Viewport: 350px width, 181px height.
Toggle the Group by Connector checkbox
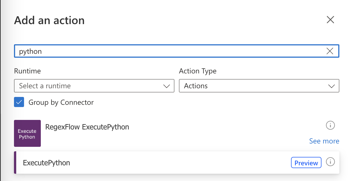[19, 102]
